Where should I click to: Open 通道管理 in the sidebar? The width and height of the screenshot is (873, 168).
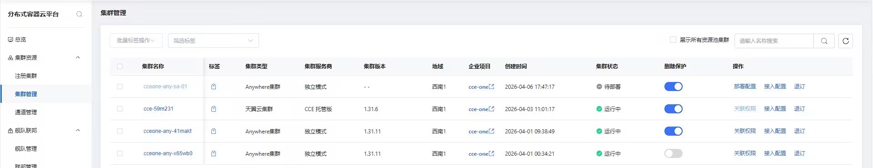click(26, 112)
